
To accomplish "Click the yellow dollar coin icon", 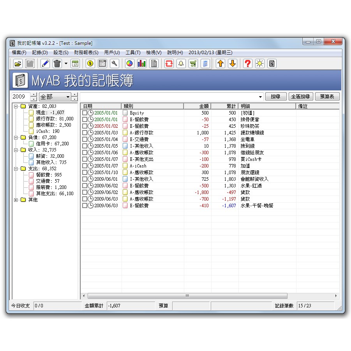I will [90, 63].
